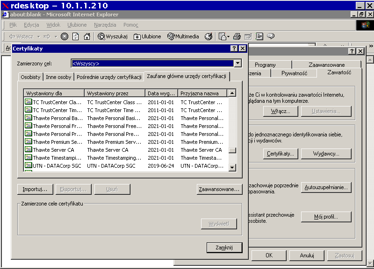
Task: Click the Zamknij button
Action: [224, 248]
